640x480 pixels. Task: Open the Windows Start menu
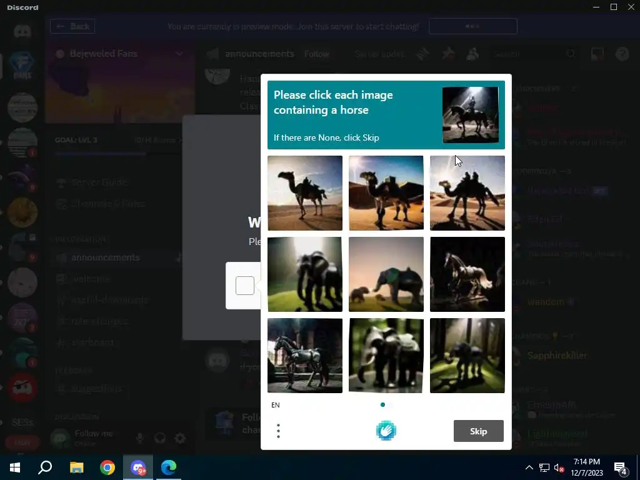pyautogui.click(x=15, y=467)
